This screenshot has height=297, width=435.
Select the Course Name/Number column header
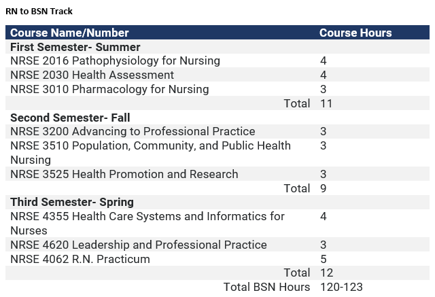pyautogui.click(x=69, y=33)
